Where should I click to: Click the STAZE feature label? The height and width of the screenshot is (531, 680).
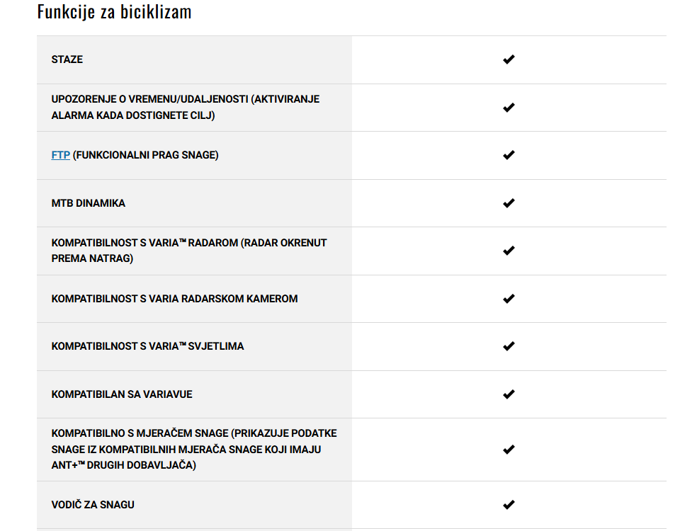click(x=67, y=59)
